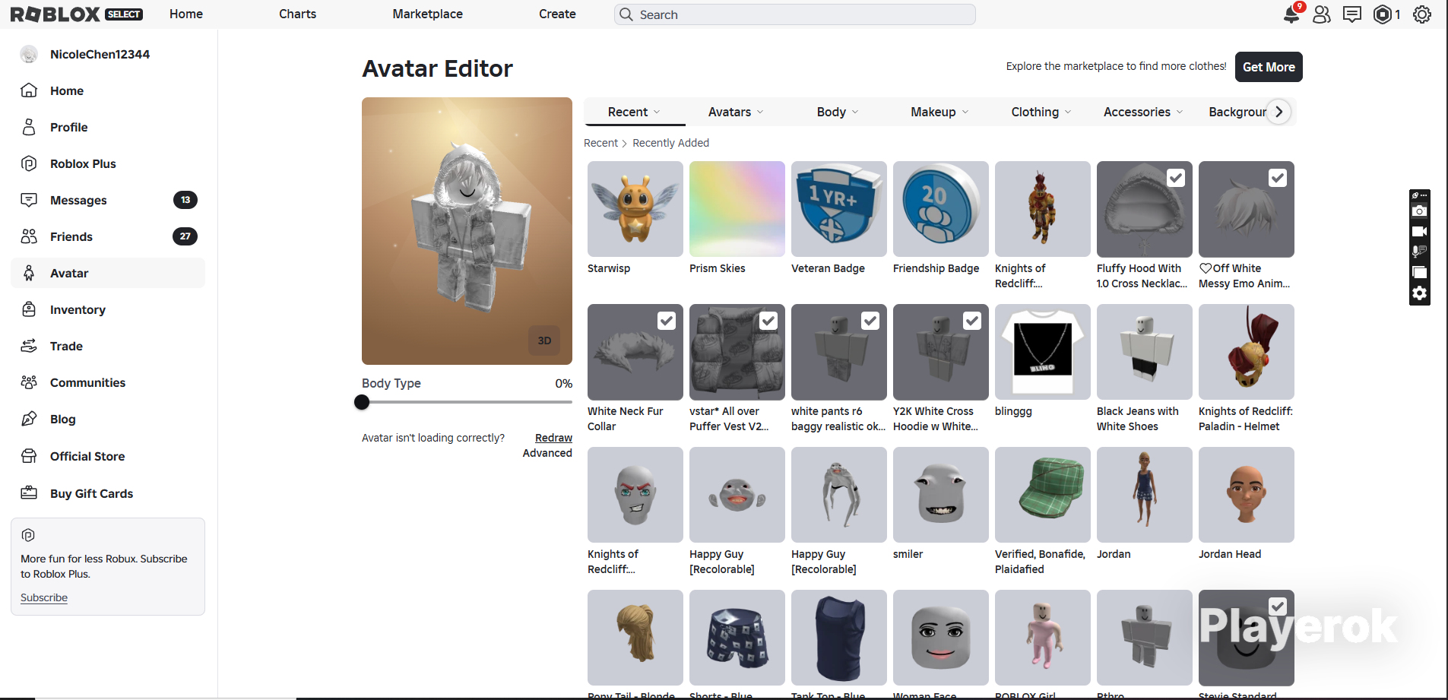Open Create in top navigation
The image size is (1448, 700).
[x=557, y=14]
